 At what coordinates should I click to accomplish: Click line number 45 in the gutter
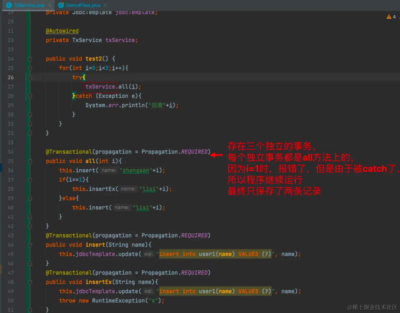[x=11, y=254]
